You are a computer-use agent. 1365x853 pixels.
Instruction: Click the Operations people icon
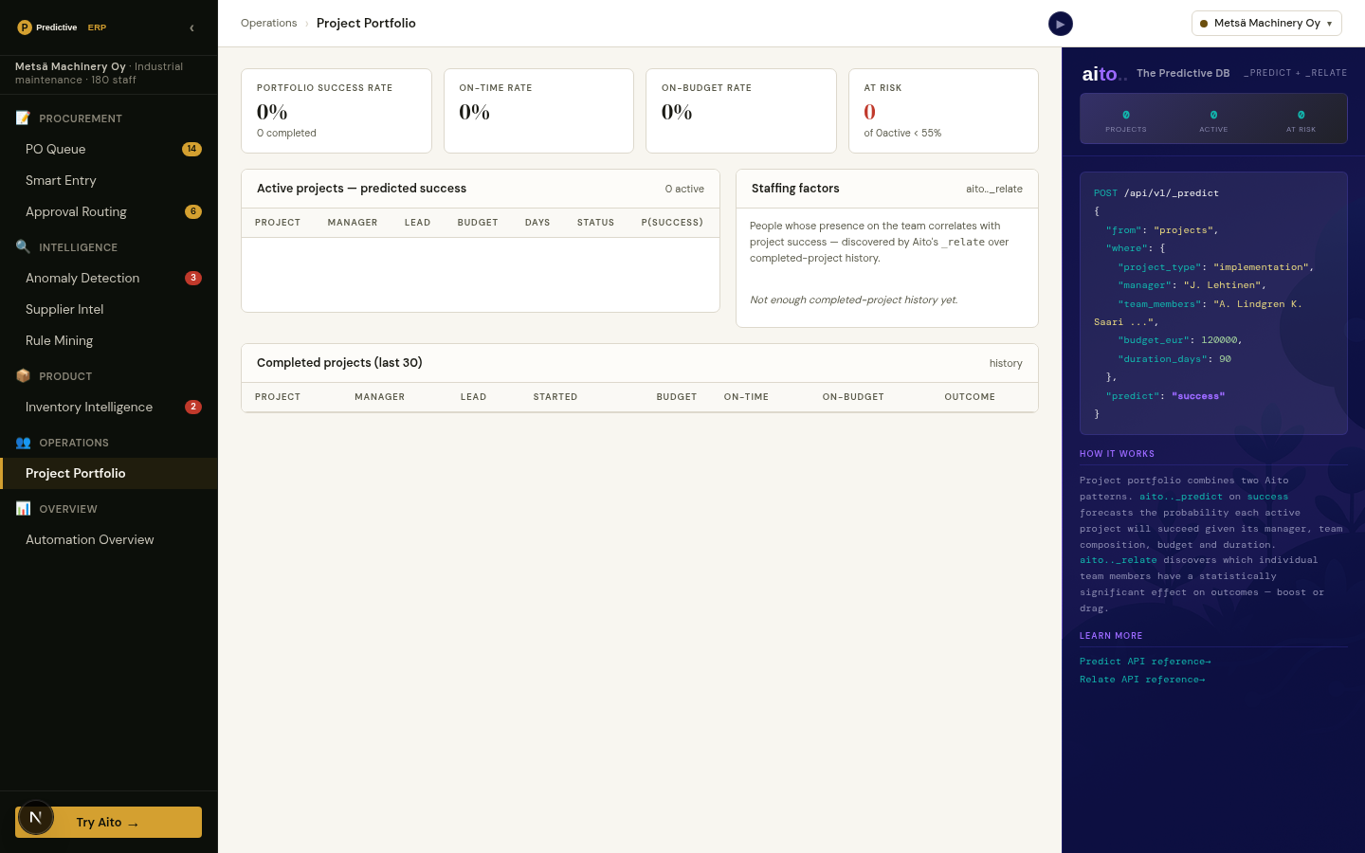click(23, 443)
